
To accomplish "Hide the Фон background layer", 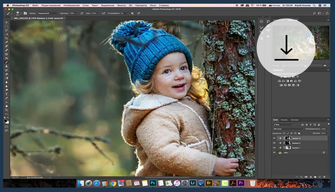I will (274, 152).
